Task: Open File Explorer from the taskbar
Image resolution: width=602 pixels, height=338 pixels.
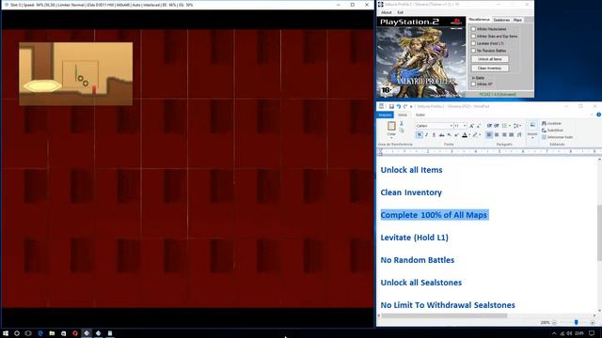Action: point(52,333)
